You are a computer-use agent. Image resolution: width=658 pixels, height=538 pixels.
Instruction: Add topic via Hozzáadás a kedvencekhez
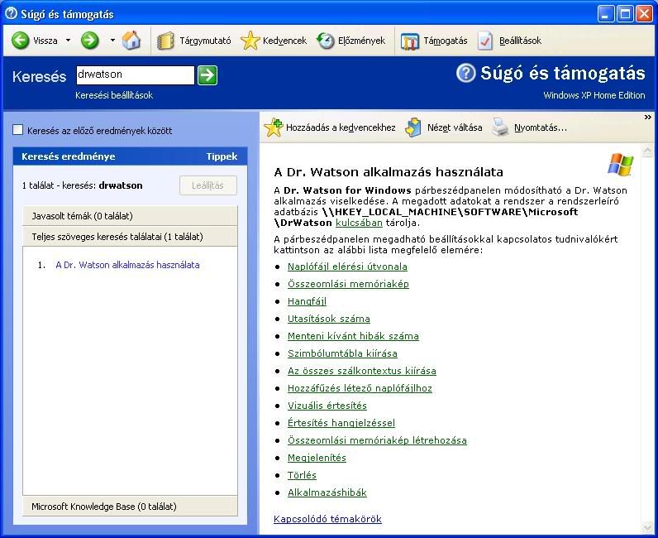tap(330, 127)
